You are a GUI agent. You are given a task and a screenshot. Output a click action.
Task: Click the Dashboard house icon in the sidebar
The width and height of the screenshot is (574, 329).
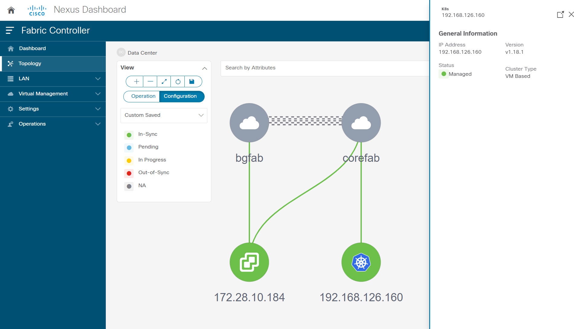11,49
